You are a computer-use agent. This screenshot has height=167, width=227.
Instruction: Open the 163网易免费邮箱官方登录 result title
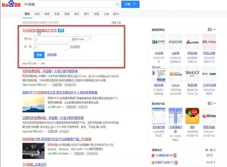tap(39, 30)
